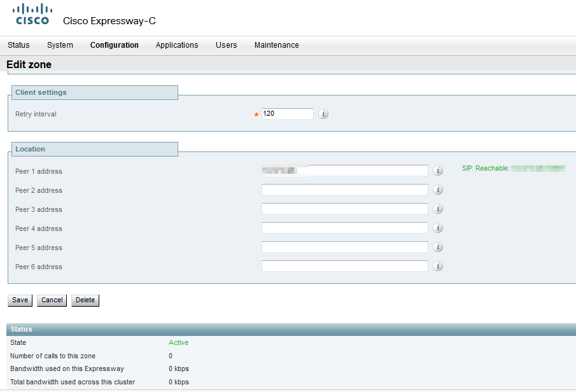
Task: Open the System menu
Action: (x=60, y=45)
